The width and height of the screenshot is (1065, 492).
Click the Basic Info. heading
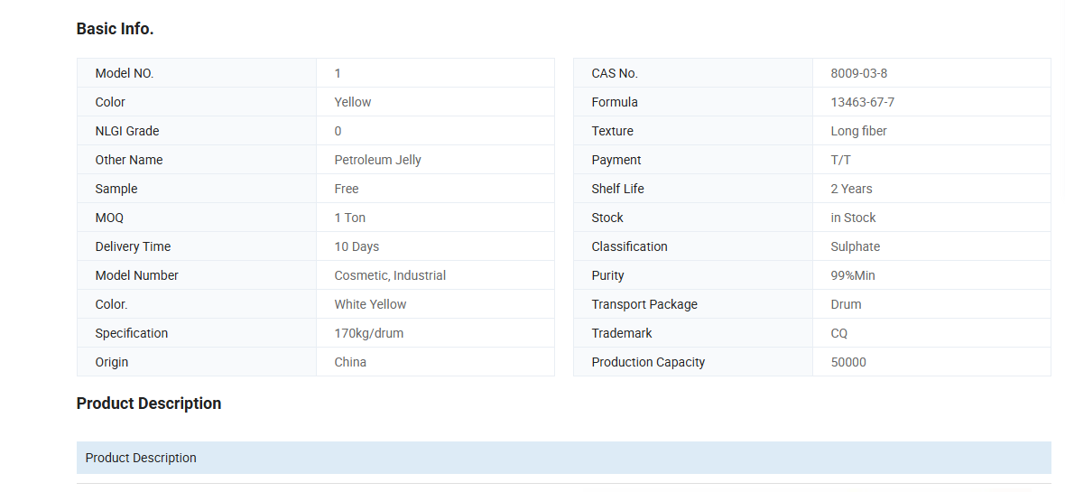pos(115,29)
